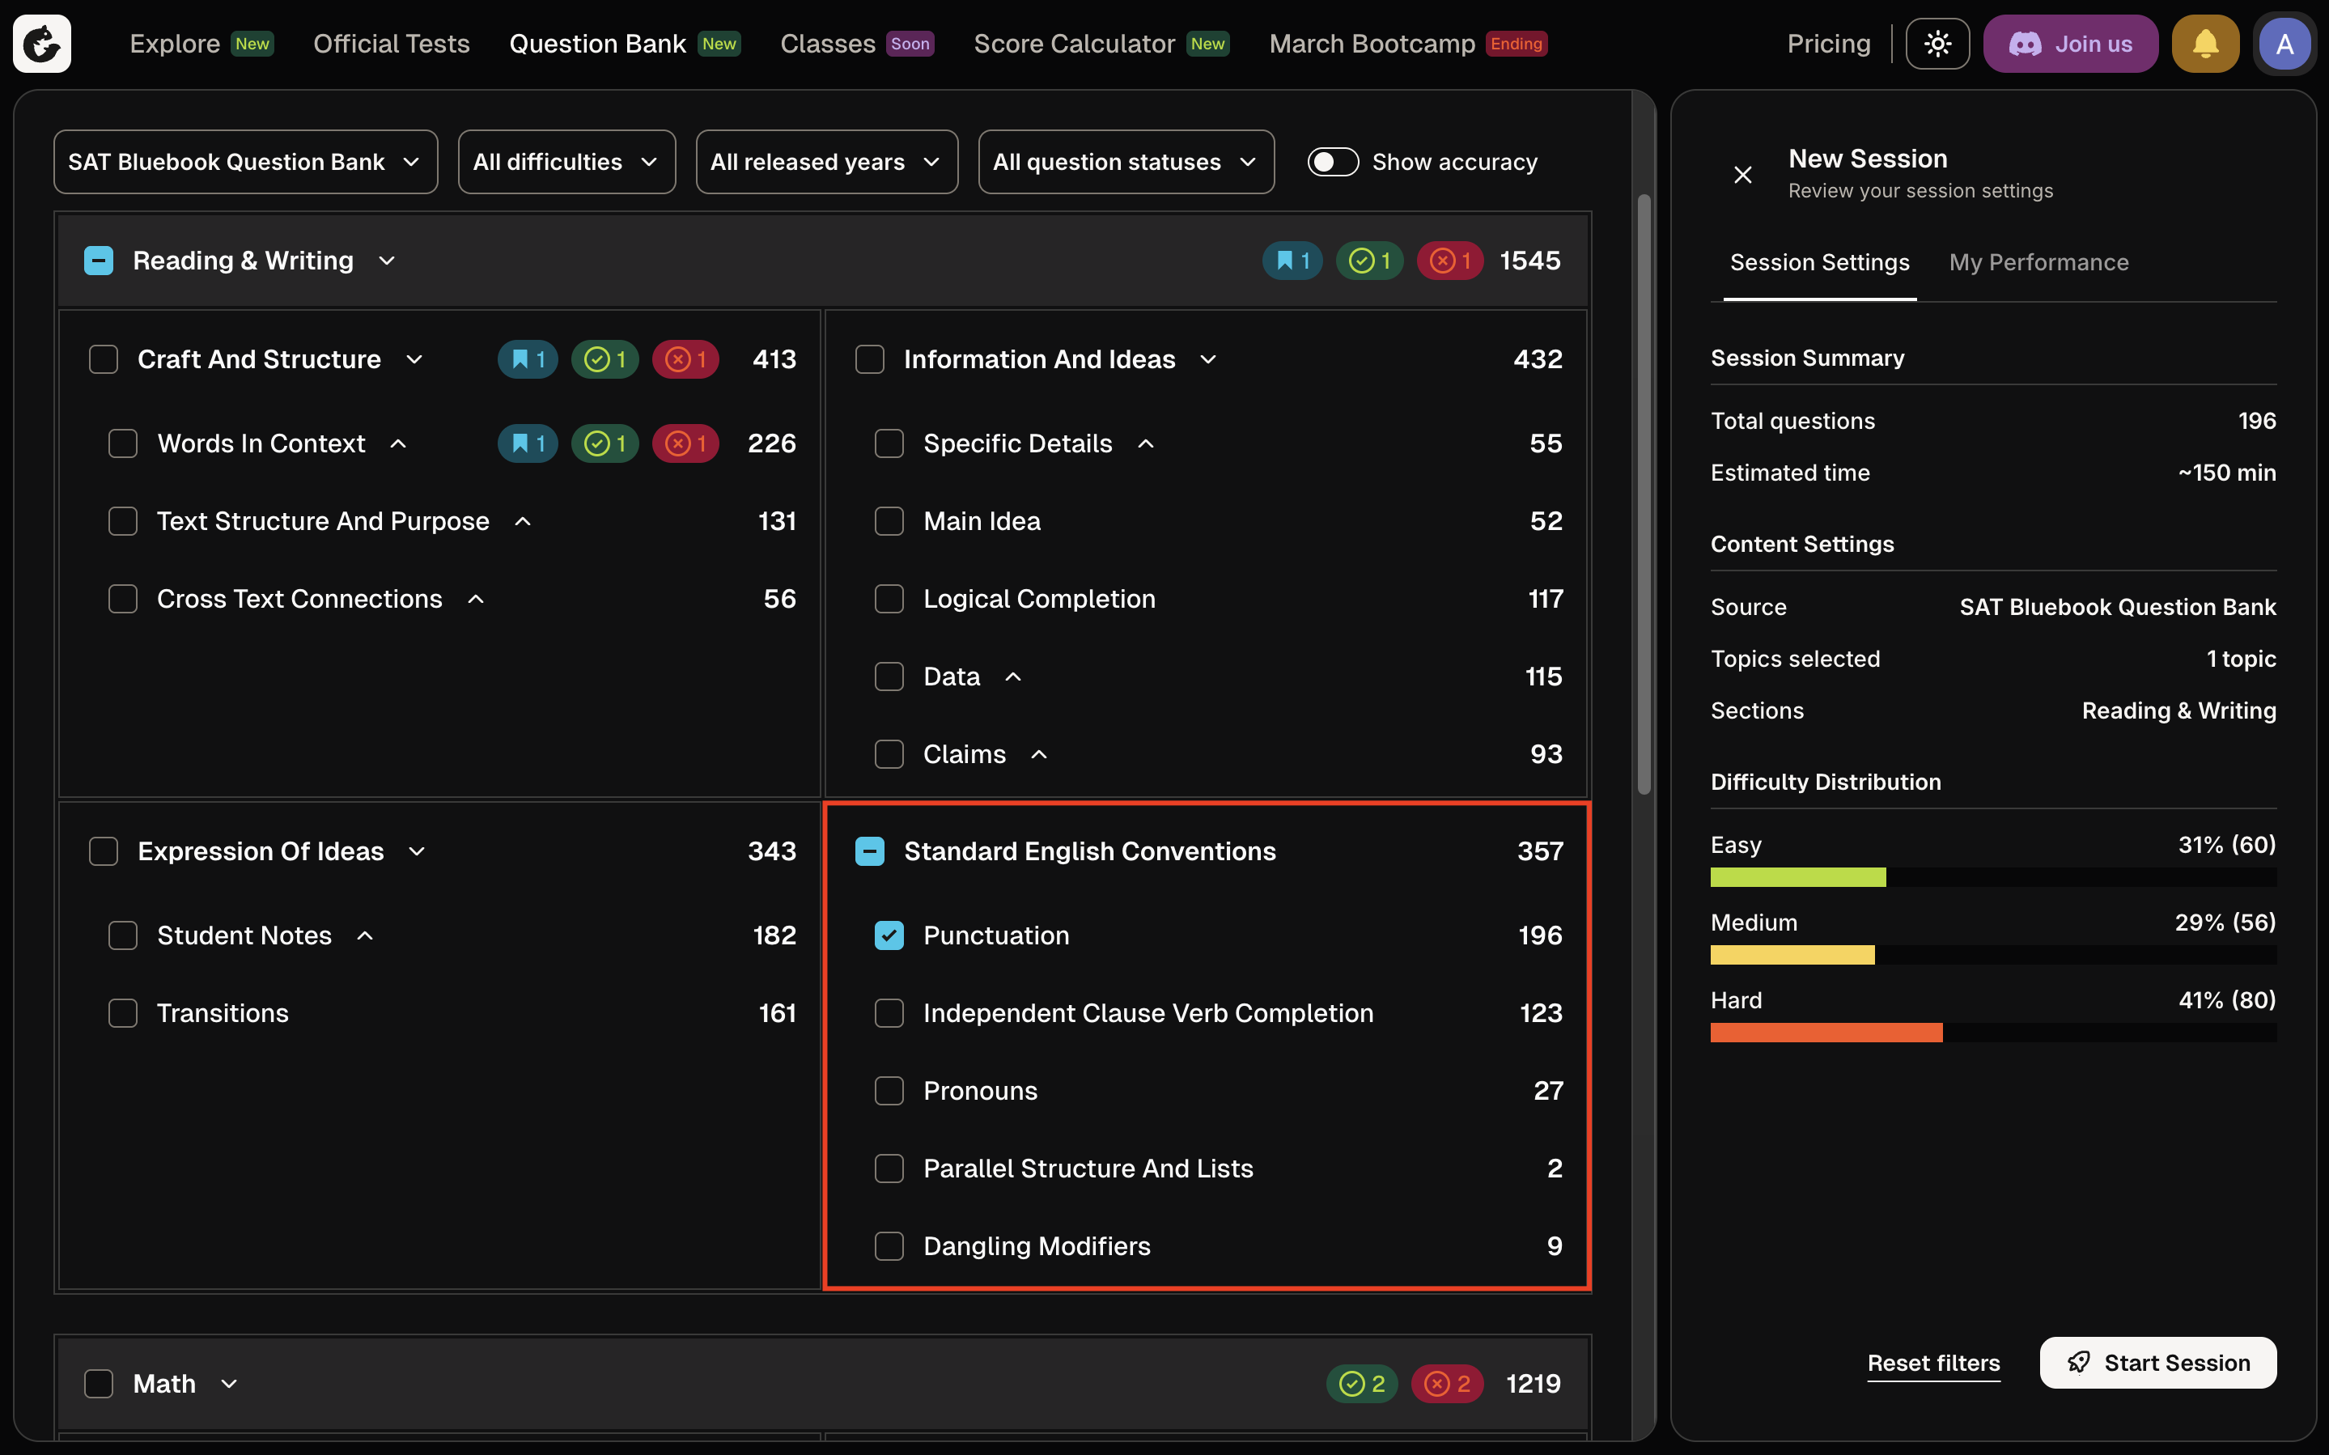Image resolution: width=2329 pixels, height=1455 pixels.
Task: Uncheck the Punctuation checkbox
Action: coord(889,935)
